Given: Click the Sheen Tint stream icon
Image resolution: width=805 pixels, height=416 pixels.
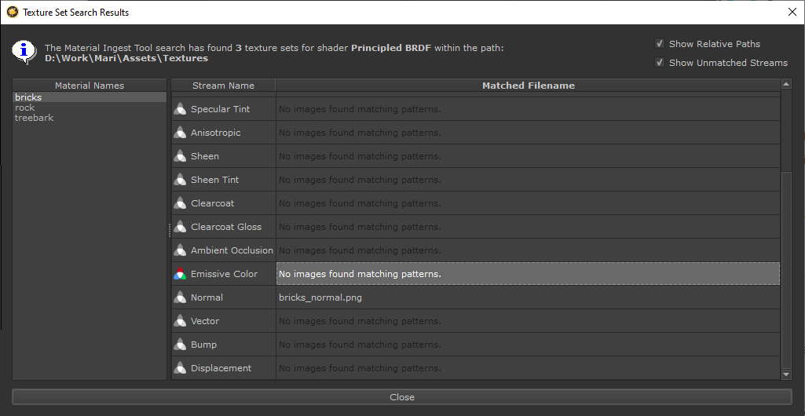Looking at the screenshot, I should [x=180, y=180].
